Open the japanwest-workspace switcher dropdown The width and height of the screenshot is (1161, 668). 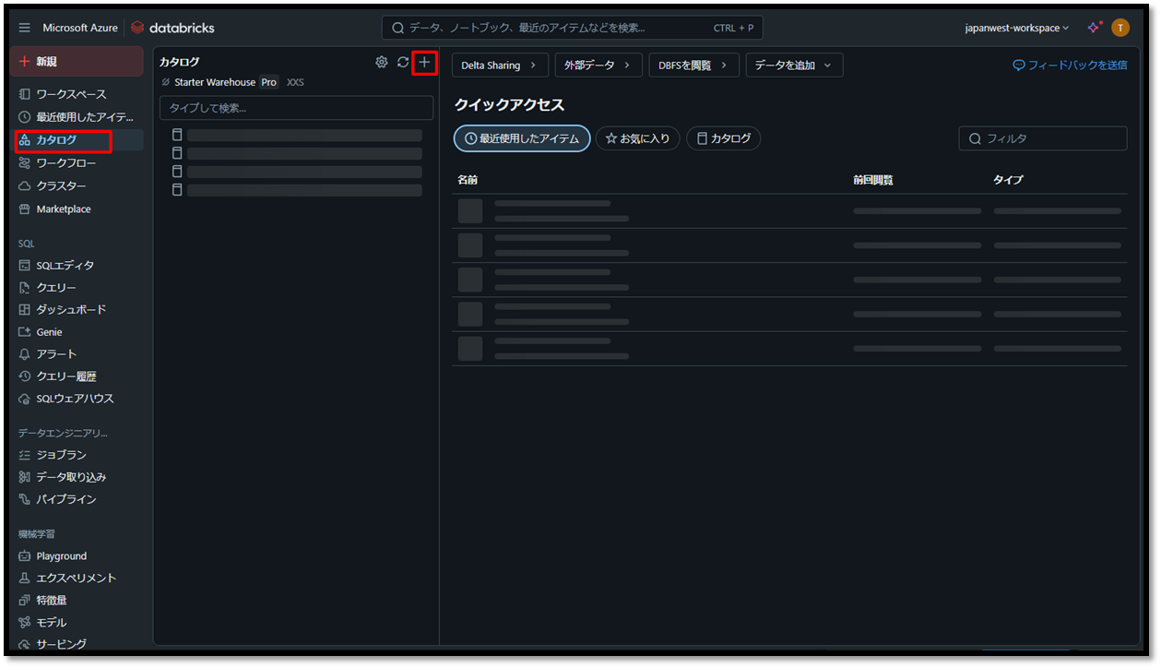coord(1016,28)
